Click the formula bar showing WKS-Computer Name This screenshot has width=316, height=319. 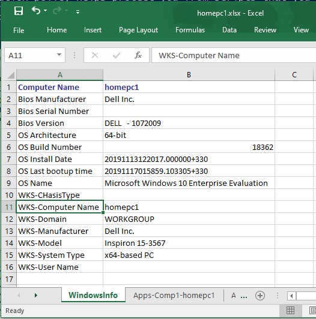[x=234, y=55]
